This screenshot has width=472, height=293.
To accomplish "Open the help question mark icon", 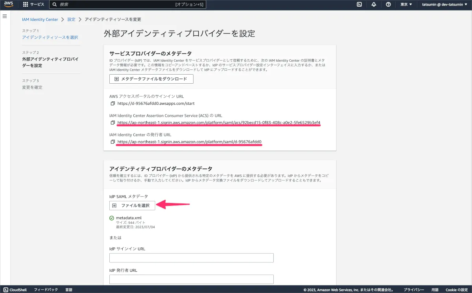I will point(388,4).
